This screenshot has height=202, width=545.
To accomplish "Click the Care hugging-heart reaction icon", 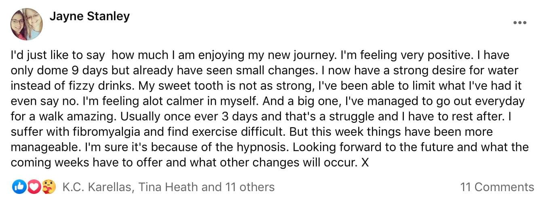I will click(49, 187).
